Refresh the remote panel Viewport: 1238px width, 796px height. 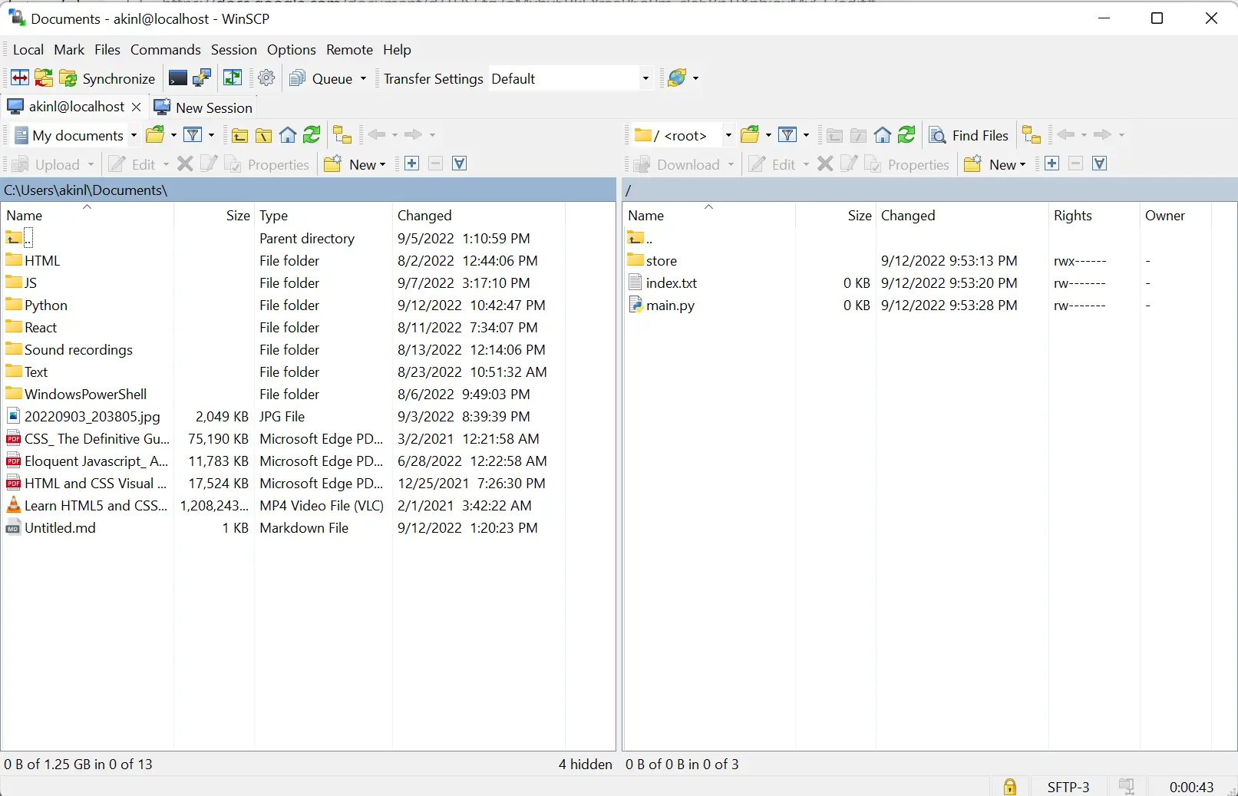coord(906,135)
